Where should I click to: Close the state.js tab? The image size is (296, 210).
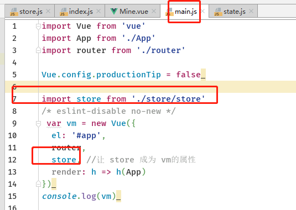(x=251, y=11)
